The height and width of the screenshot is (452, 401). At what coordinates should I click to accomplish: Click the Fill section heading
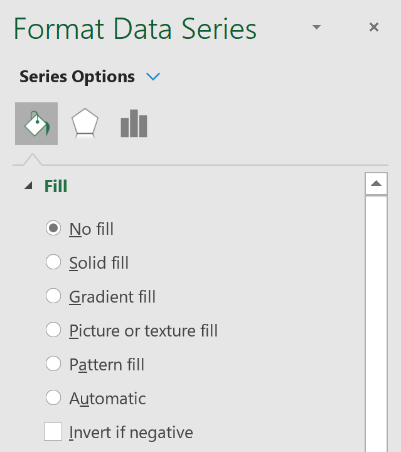[x=56, y=186]
